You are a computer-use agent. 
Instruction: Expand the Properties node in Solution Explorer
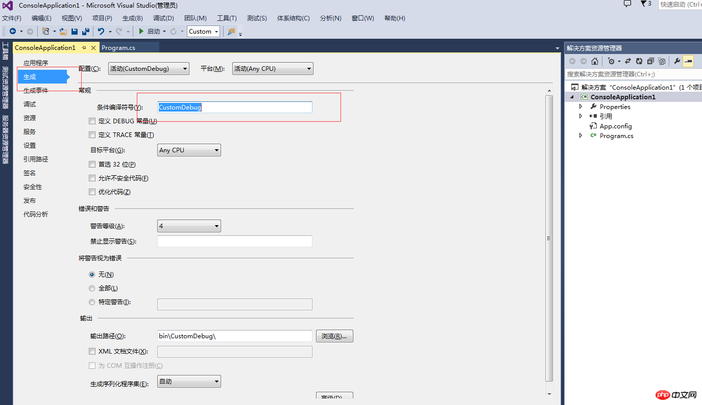(580, 106)
